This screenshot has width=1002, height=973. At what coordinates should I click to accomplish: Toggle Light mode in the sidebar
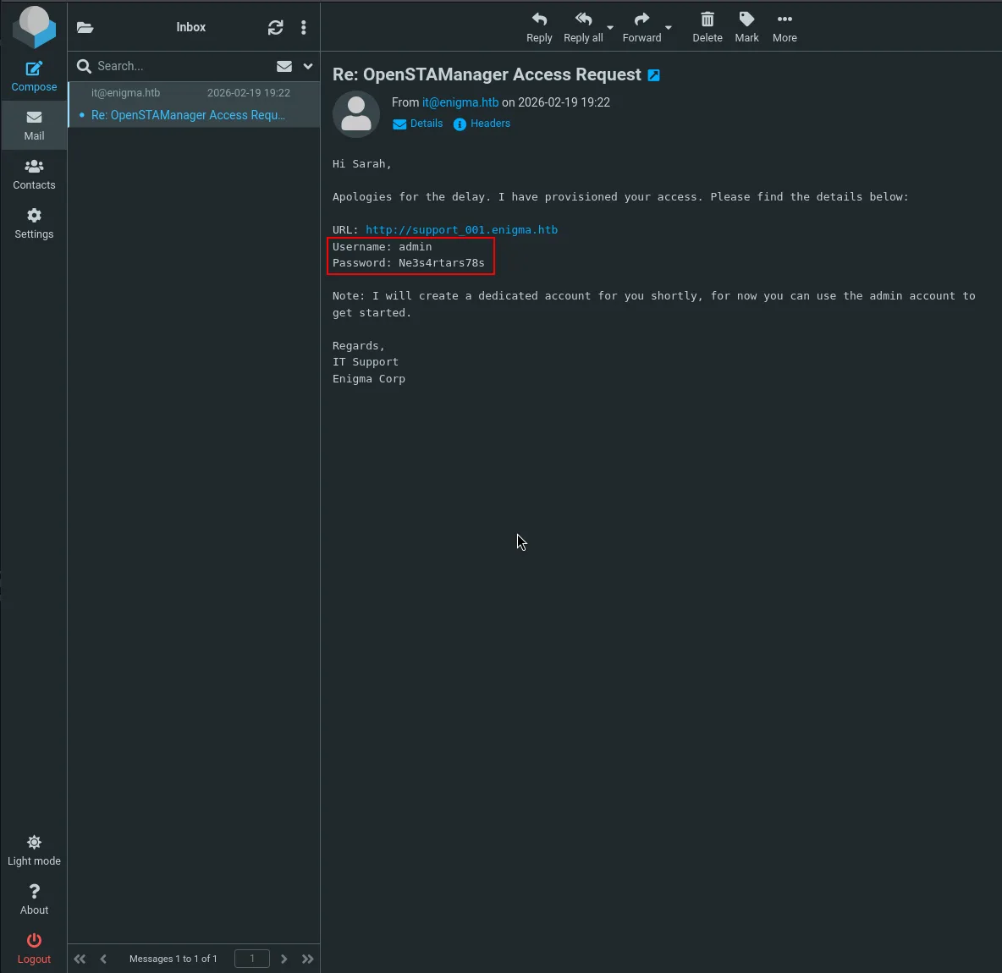(x=34, y=851)
